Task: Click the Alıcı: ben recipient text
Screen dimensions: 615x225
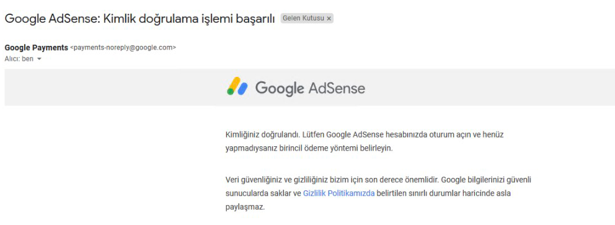Action: click(x=19, y=59)
